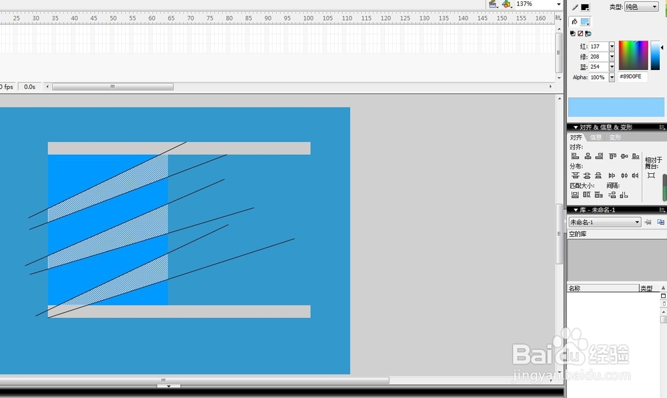
Task: Distribute objects by left edge
Action: coord(612,175)
